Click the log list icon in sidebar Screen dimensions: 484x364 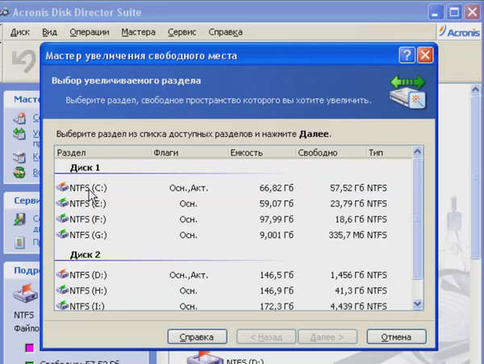pos(19,242)
